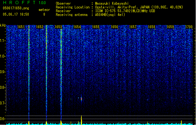
Task: Select the filename 0506171650.png
Action: 16,8
